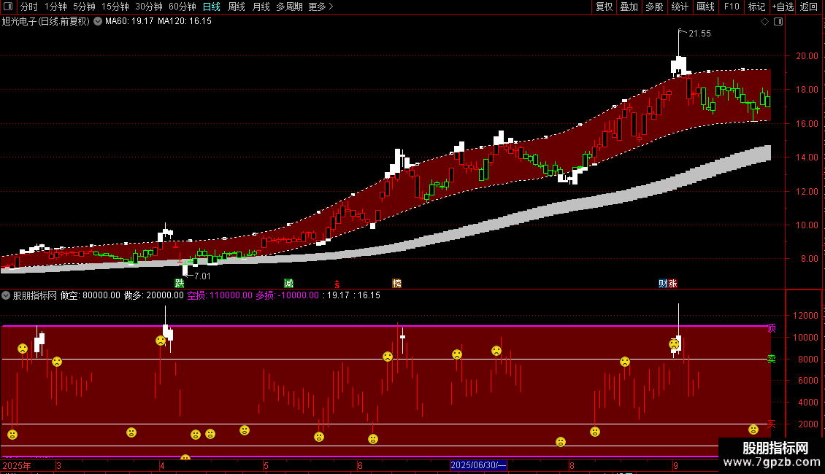Click month 4 on the time axis
This screenshot has height=474, width=825.
(x=162, y=465)
